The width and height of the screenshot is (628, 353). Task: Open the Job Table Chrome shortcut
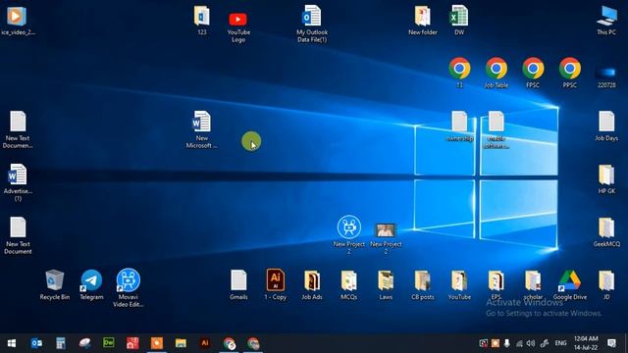pyautogui.click(x=497, y=69)
